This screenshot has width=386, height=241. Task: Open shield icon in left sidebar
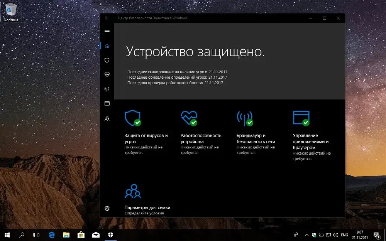[107, 60]
